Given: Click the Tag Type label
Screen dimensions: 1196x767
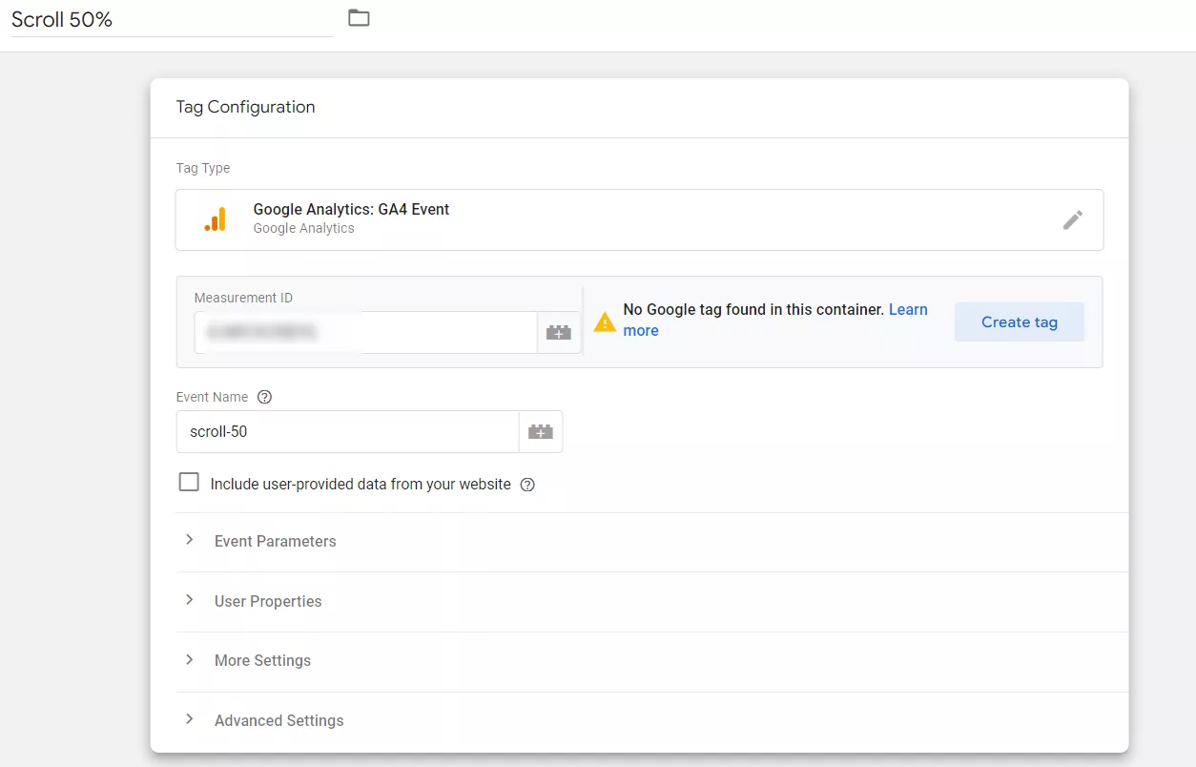Looking at the screenshot, I should (x=203, y=168).
